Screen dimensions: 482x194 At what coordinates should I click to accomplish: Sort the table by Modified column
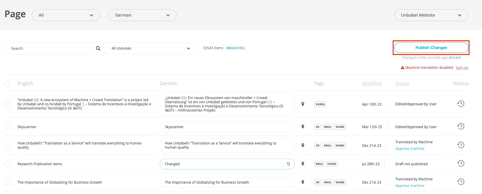pos(372,84)
